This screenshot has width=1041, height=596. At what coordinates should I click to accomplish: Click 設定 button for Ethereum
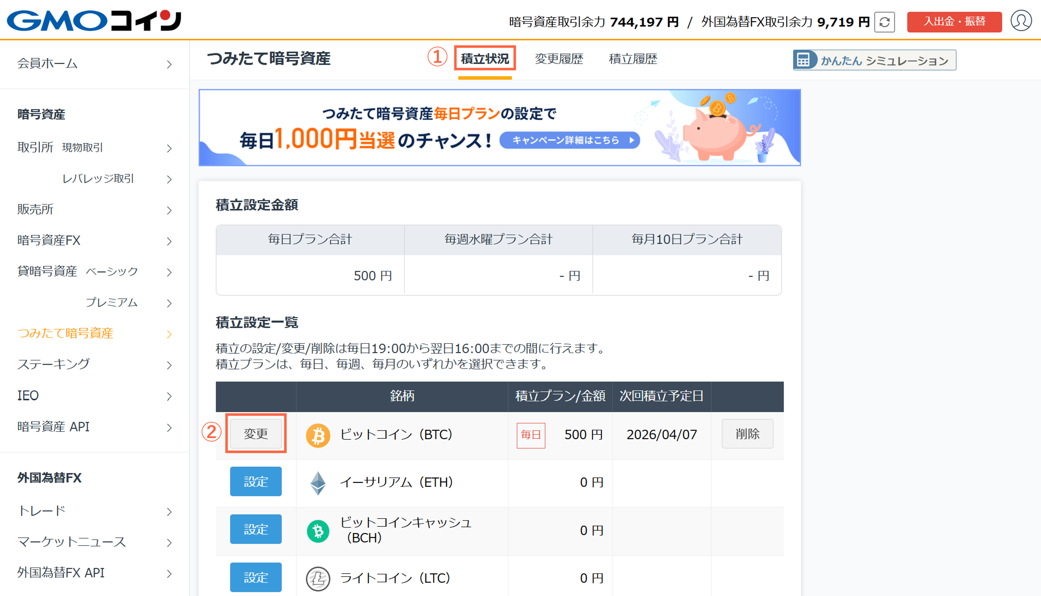[256, 481]
